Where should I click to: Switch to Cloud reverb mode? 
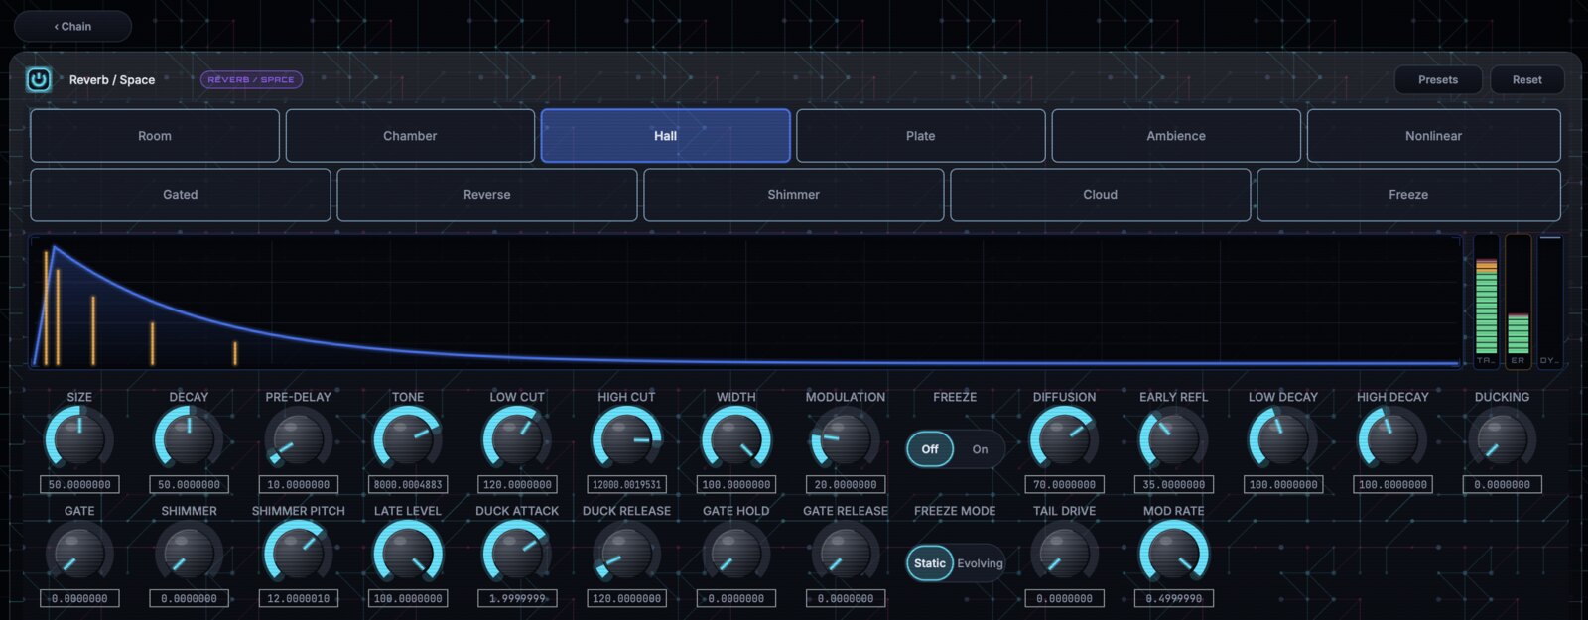1100,195
